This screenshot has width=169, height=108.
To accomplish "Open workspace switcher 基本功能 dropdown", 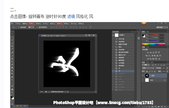I will click(162, 27).
